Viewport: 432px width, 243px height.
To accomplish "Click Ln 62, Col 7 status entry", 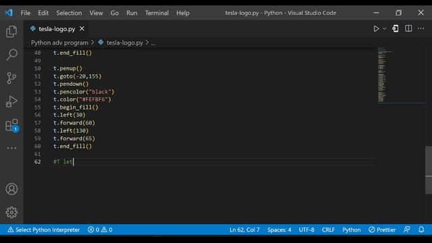I will (244, 230).
